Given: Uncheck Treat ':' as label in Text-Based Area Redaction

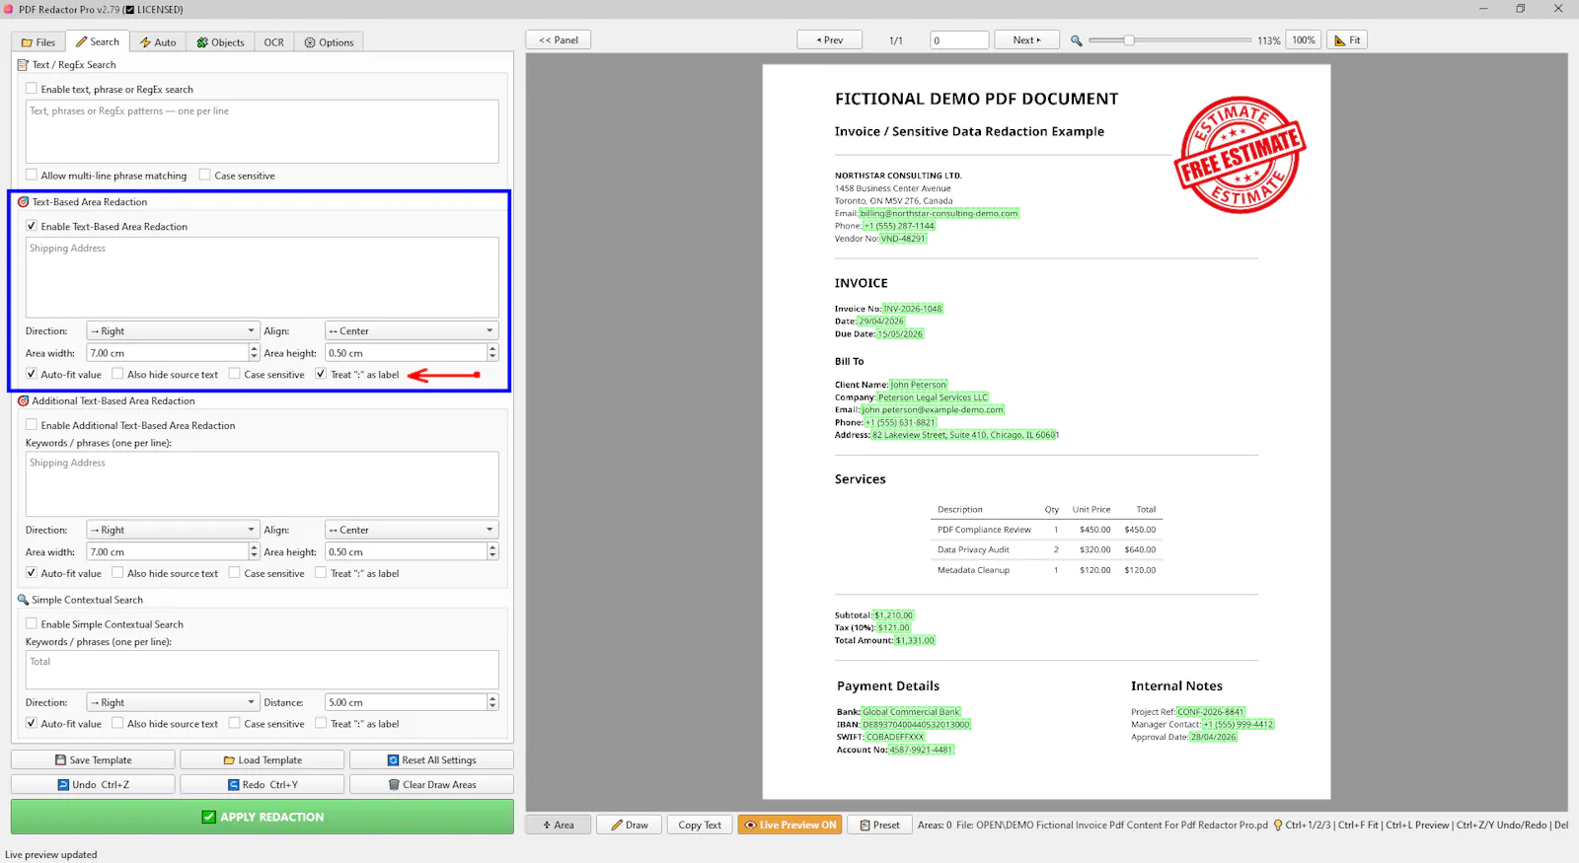Looking at the screenshot, I should pos(321,374).
